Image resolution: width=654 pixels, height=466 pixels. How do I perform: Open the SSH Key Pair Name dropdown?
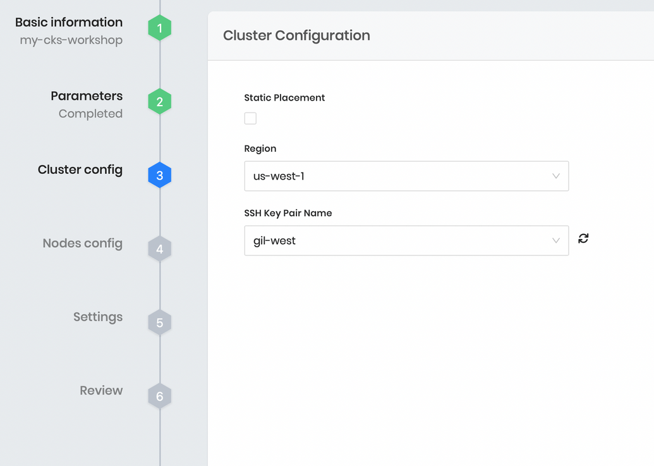point(406,241)
